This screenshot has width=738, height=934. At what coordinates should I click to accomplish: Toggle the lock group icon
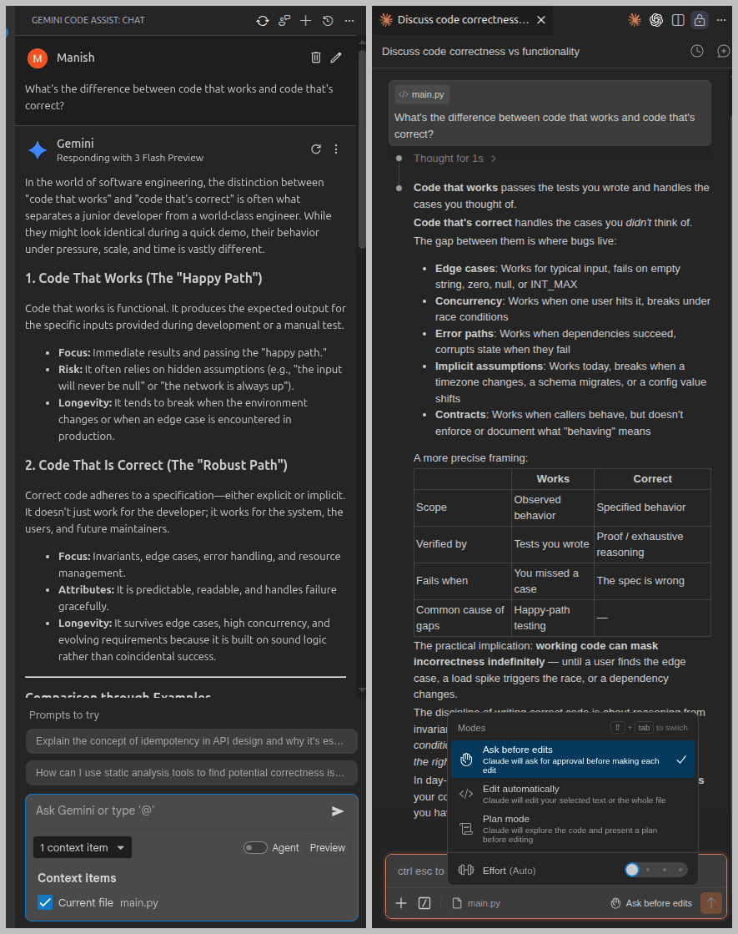pyautogui.click(x=700, y=20)
